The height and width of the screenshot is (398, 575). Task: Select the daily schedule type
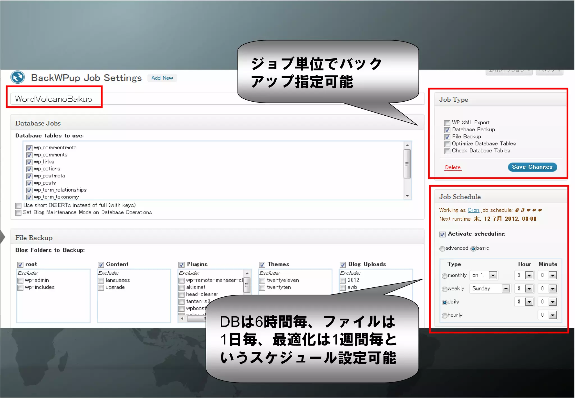coord(444,302)
